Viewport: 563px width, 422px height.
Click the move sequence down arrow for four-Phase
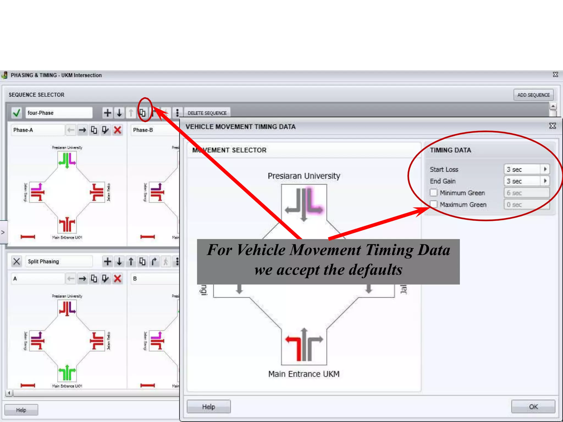(119, 113)
